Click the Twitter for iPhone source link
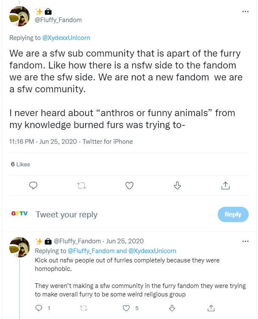 tap(107, 142)
